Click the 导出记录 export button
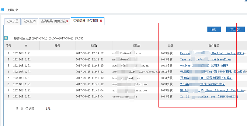247x126 pixels. [235, 29]
